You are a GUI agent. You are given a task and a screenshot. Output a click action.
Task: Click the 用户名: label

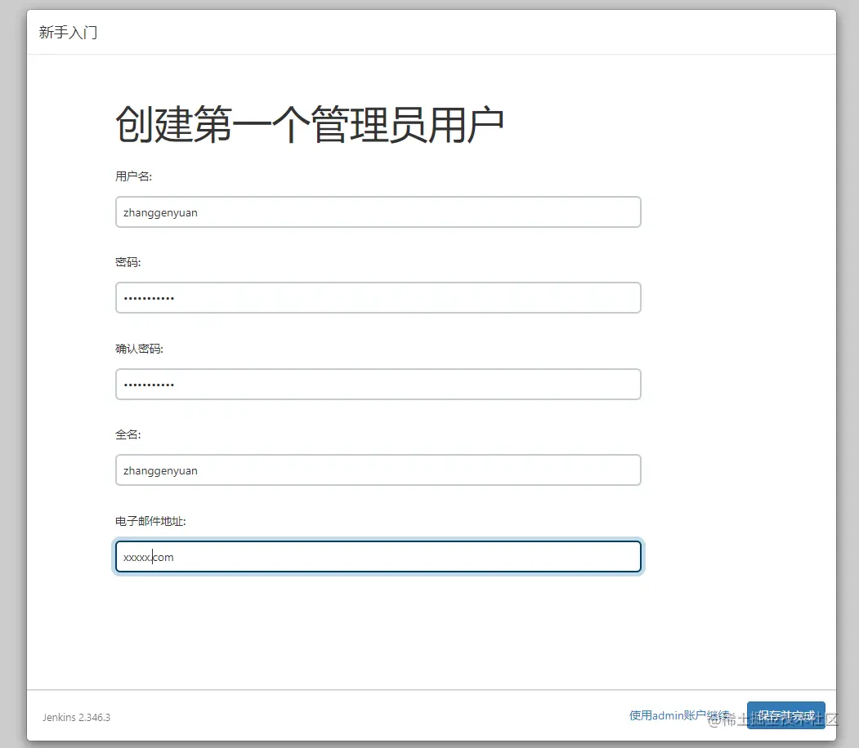pyautogui.click(x=134, y=176)
